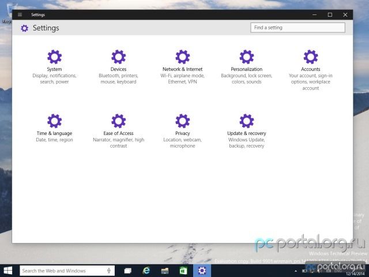This screenshot has height=277, width=369.
Task: Open the Personalization settings icon
Action: click(x=246, y=57)
